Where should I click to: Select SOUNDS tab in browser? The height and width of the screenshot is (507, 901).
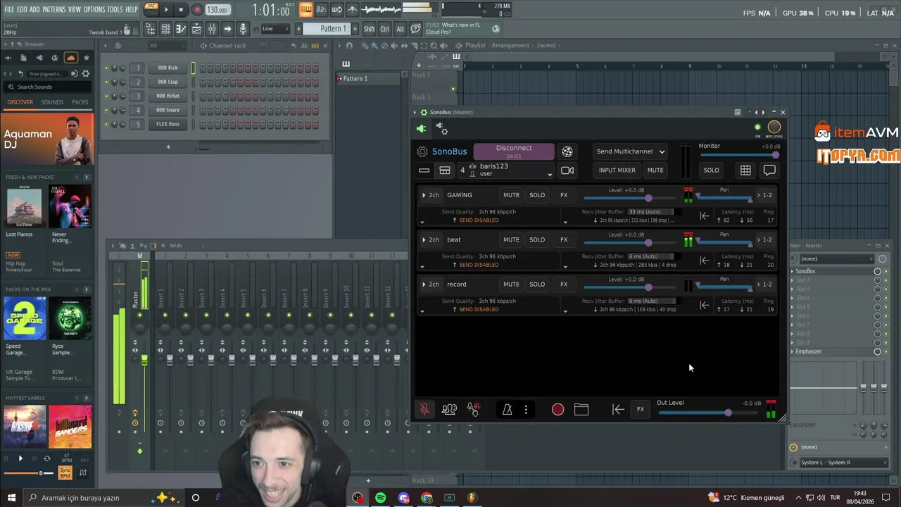coord(52,102)
